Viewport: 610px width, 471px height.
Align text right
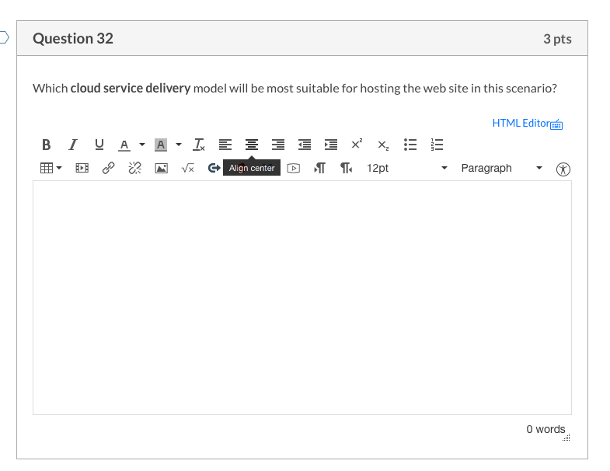click(278, 145)
